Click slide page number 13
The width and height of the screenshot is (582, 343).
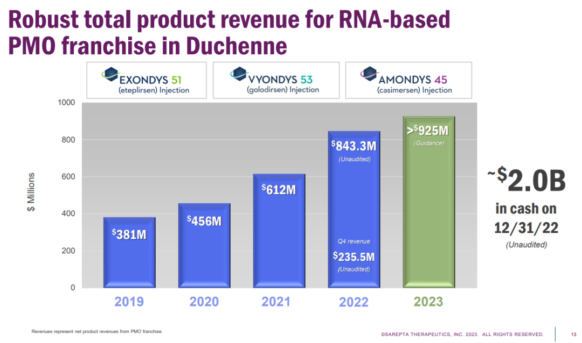[x=573, y=334]
